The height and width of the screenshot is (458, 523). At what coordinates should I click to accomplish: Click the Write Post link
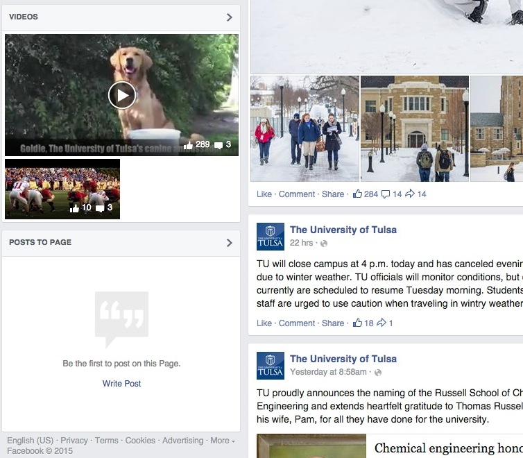pyautogui.click(x=121, y=384)
